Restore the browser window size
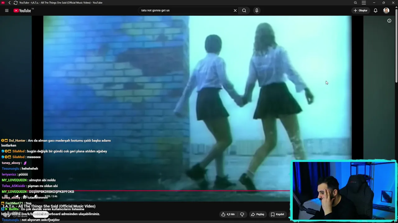398x223 pixels. click(384, 3)
